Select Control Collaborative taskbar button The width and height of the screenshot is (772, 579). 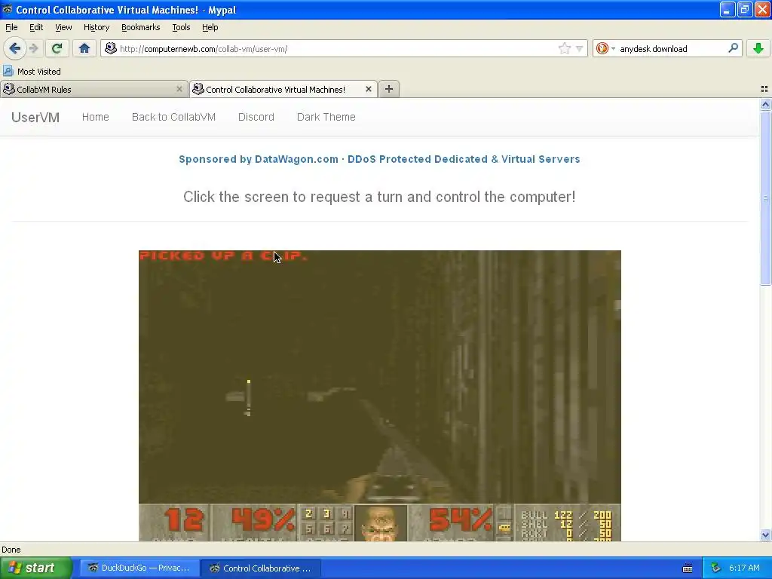click(x=261, y=568)
